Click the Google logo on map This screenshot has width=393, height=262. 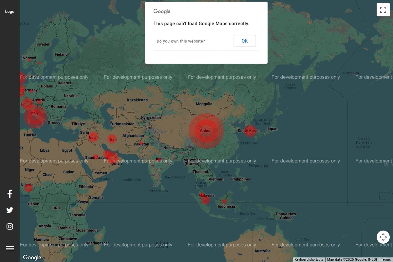click(32, 257)
